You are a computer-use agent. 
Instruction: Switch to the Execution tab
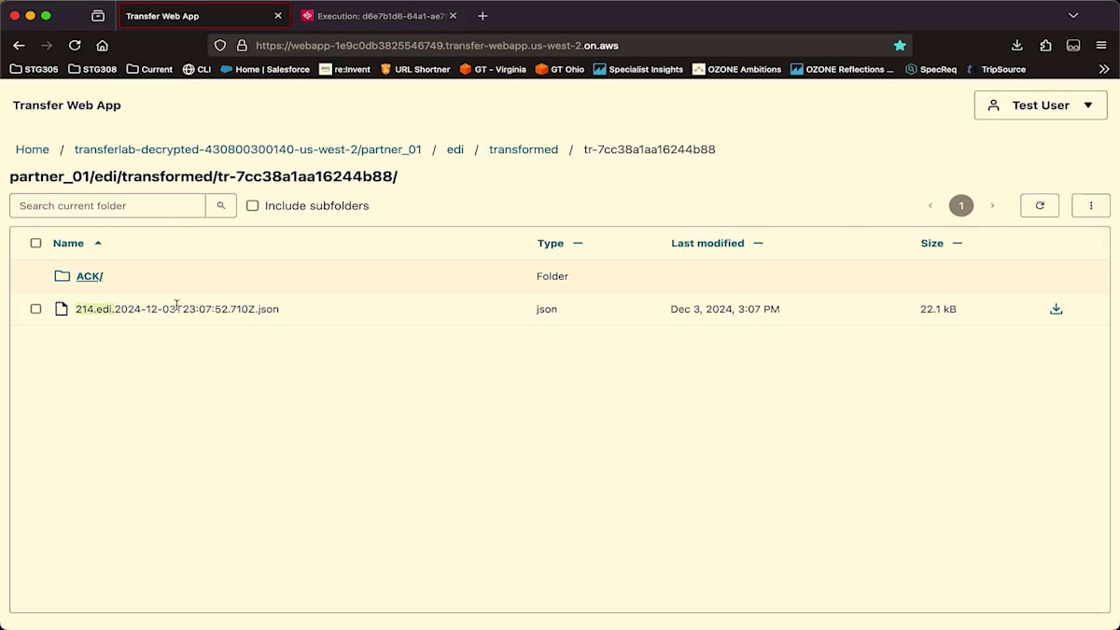(x=378, y=16)
